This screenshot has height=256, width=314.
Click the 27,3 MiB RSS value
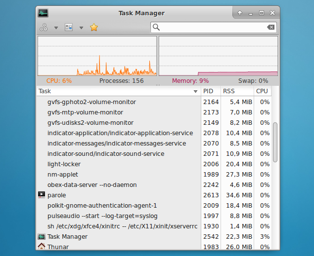239,174
